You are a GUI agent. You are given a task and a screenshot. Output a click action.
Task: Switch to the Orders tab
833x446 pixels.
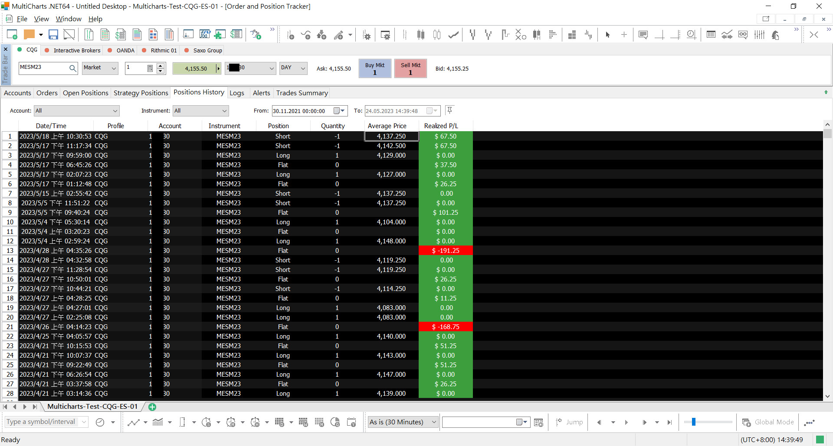pyautogui.click(x=47, y=93)
